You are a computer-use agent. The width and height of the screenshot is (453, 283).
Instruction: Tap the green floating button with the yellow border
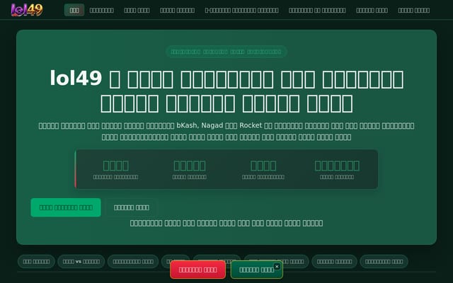point(256,270)
